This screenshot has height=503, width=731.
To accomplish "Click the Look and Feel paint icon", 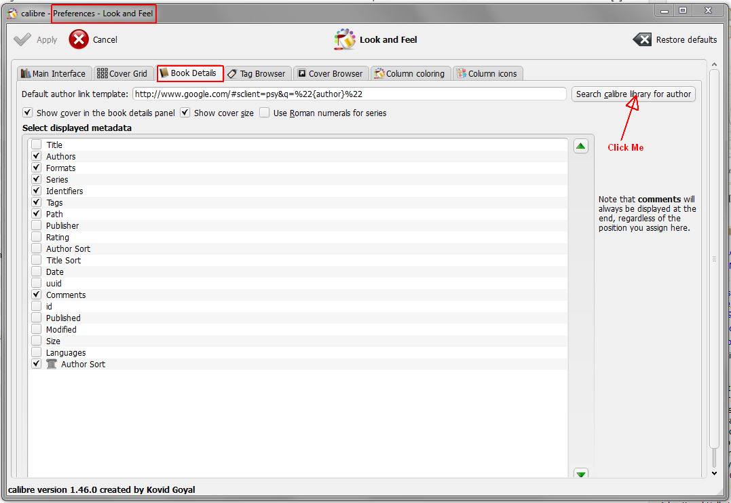I will pos(345,39).
